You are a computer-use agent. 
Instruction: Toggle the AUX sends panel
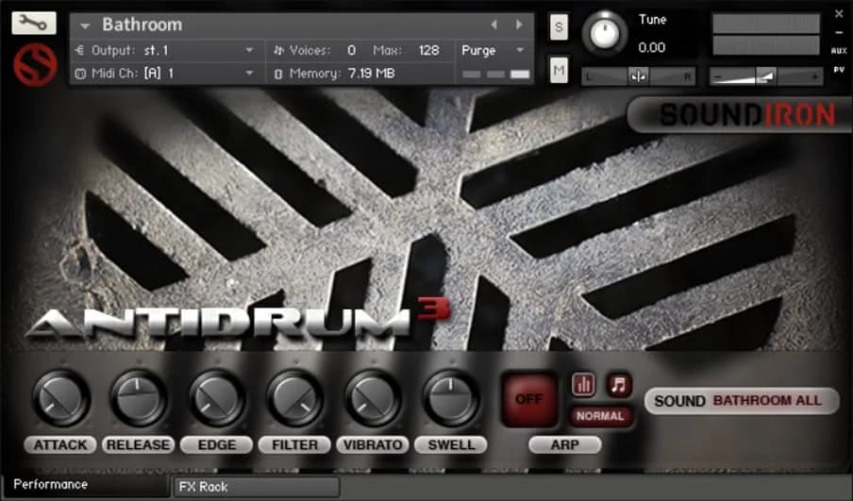click(839, 51)
